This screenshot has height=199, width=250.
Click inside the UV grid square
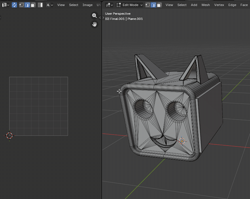39,106
